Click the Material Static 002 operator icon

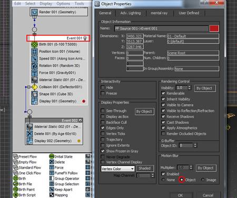[29, 127]
